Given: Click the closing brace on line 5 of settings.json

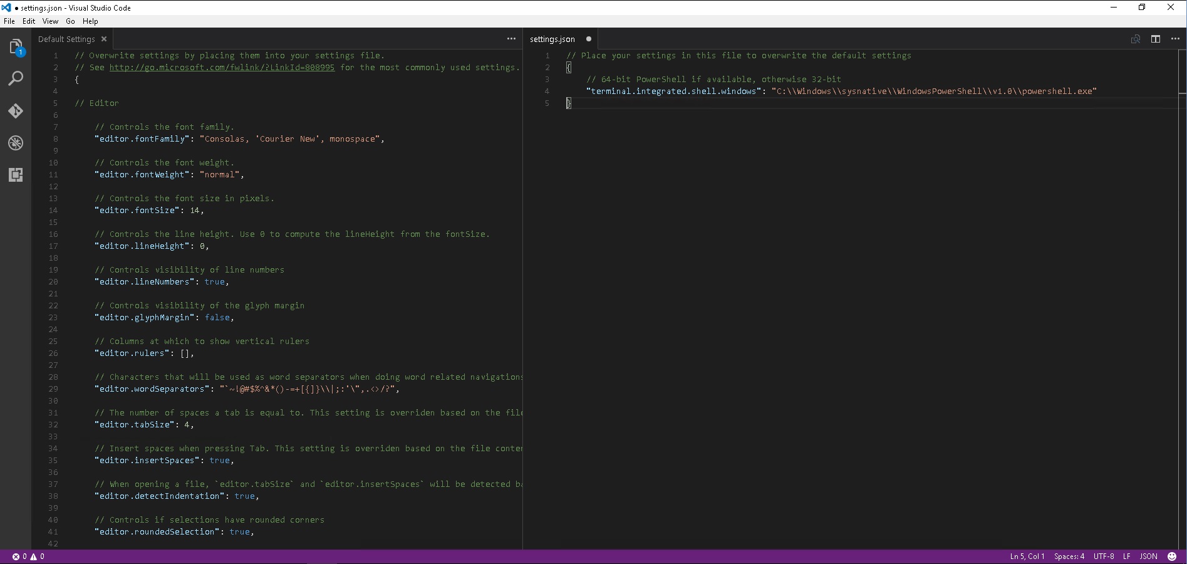Looking at the screenshot, I should [x=569, y=103].
